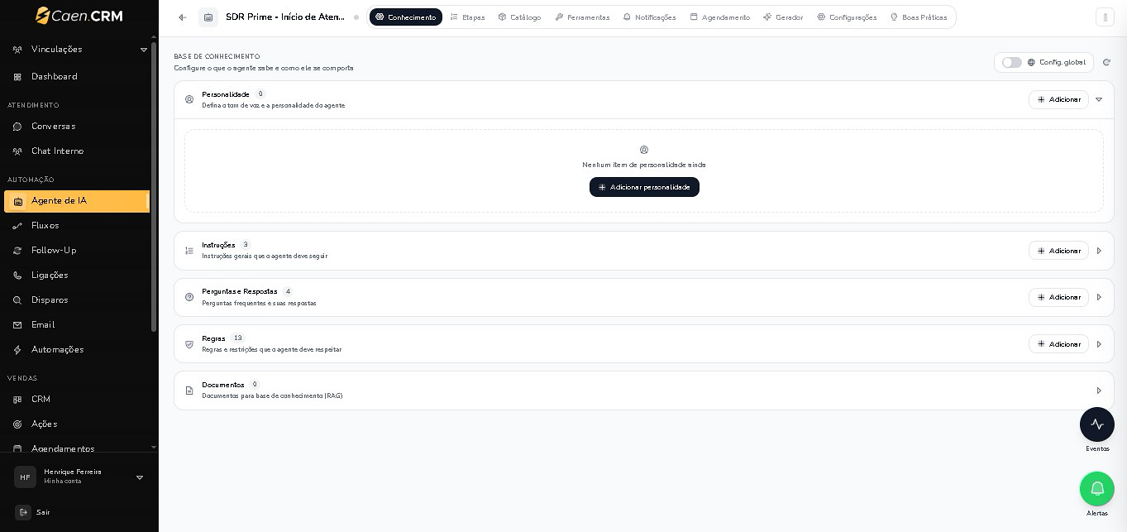Click the Sair logout button
1127x532 pixels.
point(33,512)
